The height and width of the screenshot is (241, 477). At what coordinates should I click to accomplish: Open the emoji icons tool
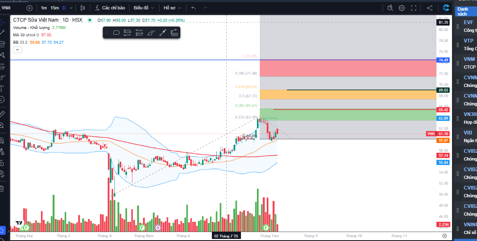(x=2, y=99)
